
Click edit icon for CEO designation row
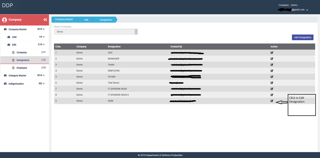point(272,53)
